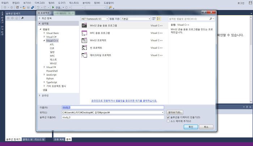This screenshot has height=146, width=253.
Task: Check the 솔루션용 디렉터리 만들기 checkbox
Action: tap(168, 117)
